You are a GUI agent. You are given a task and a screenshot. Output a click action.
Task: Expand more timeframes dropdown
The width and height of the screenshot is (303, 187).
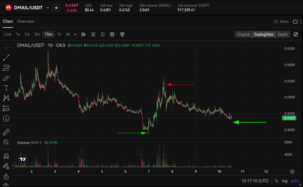tap(75, 35)
